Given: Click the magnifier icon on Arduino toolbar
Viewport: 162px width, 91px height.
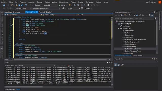Looking at the screenshot, I should pyautogui.click(x=63, y=8).
